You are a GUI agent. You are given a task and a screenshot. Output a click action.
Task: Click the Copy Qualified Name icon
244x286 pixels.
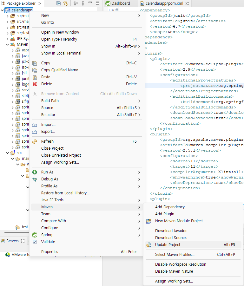[35, 70]
